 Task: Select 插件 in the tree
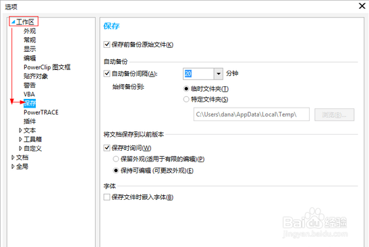pyautogui.click(x=30, y=121)
